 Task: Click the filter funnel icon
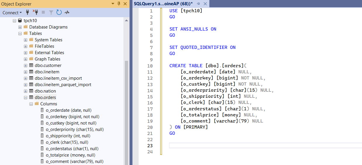(x=51, y=13)
